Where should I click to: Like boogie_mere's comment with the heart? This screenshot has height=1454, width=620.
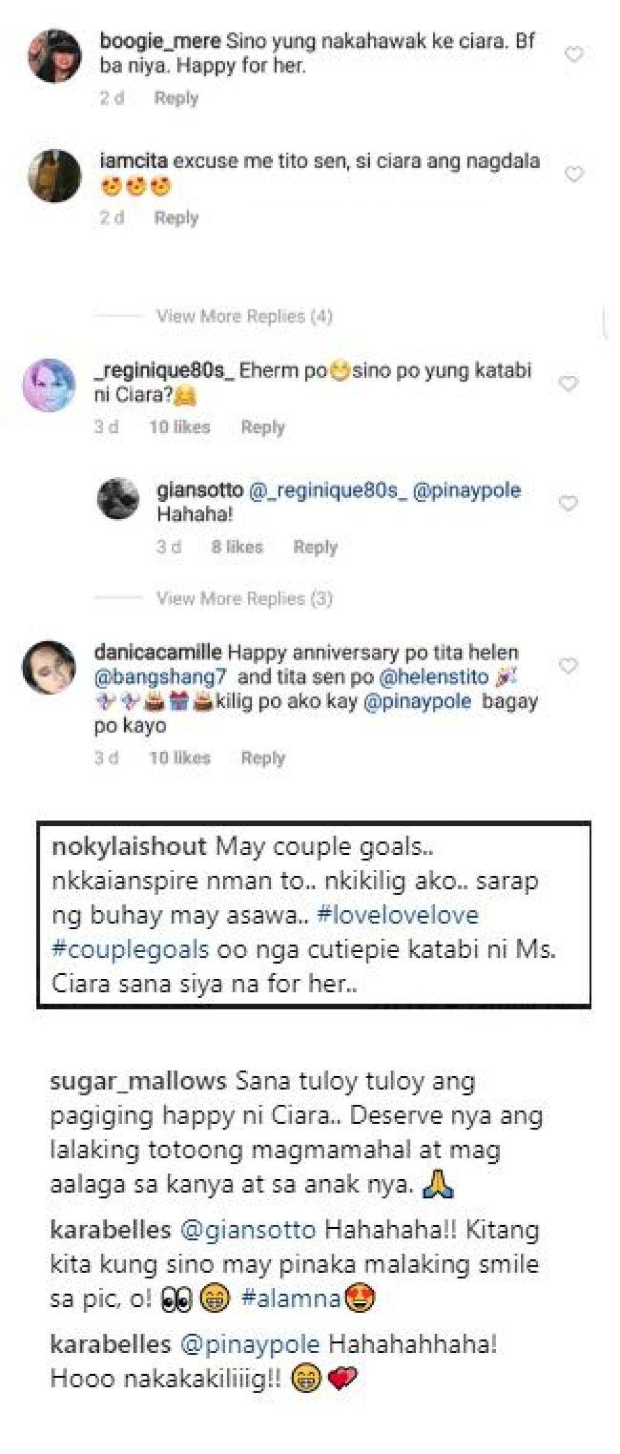point(574,55)
